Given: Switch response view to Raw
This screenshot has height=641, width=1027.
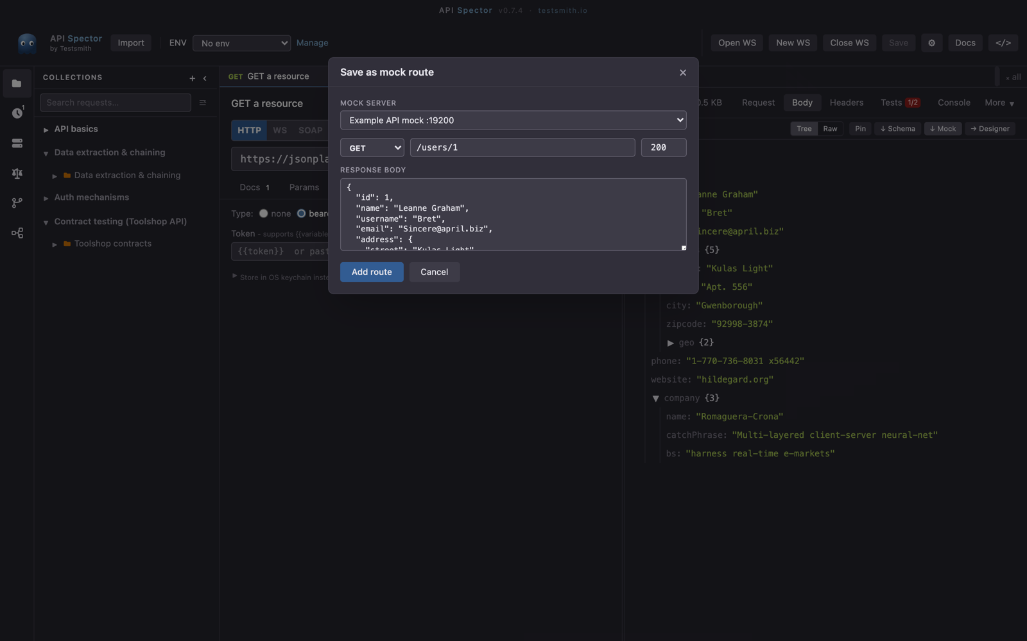Looking at the screenshot, I should (830, 129).
